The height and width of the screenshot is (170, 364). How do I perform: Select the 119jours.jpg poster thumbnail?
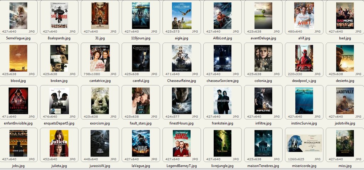point(141,16)
